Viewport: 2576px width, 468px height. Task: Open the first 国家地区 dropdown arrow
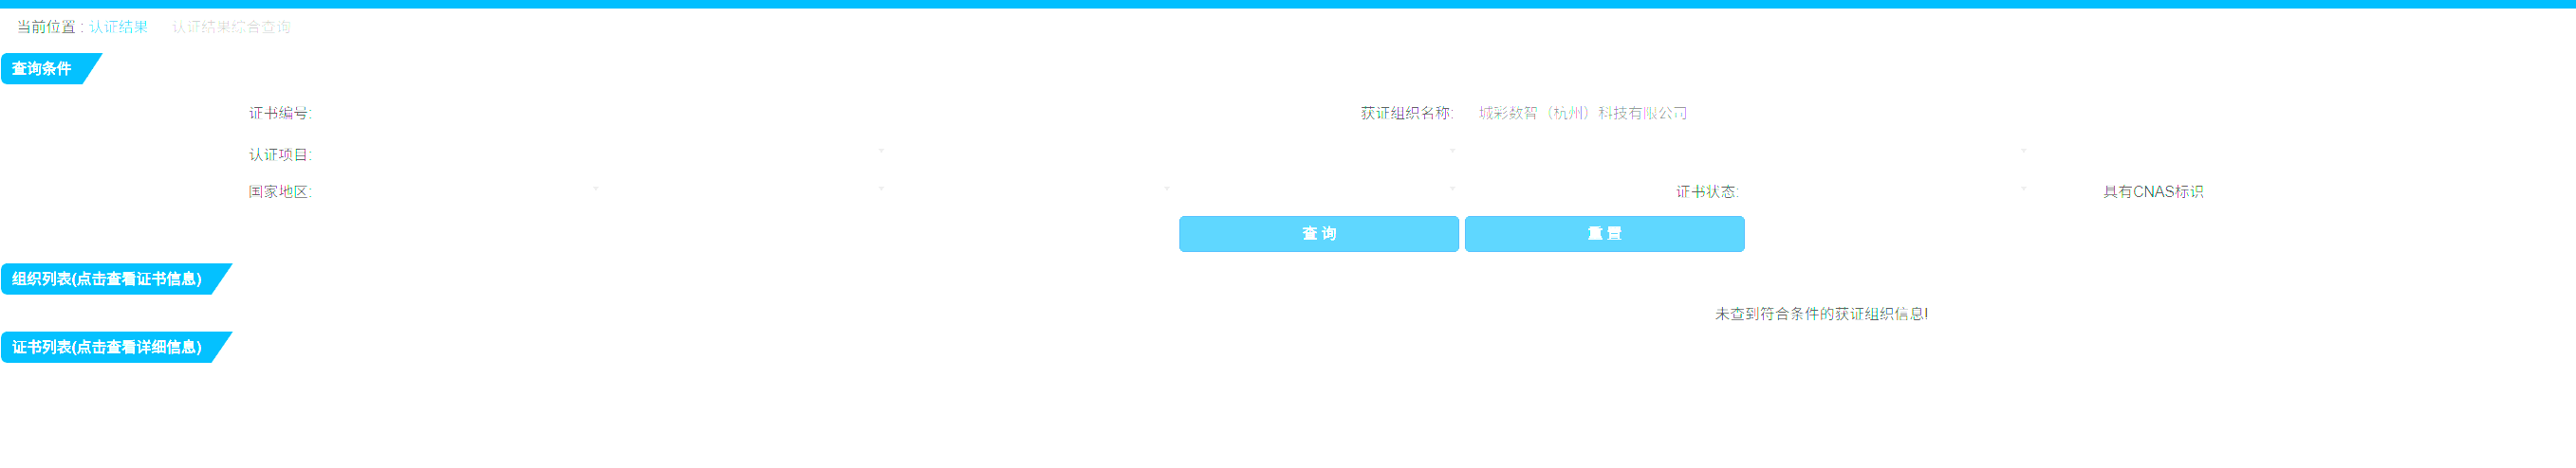(596, 189)
